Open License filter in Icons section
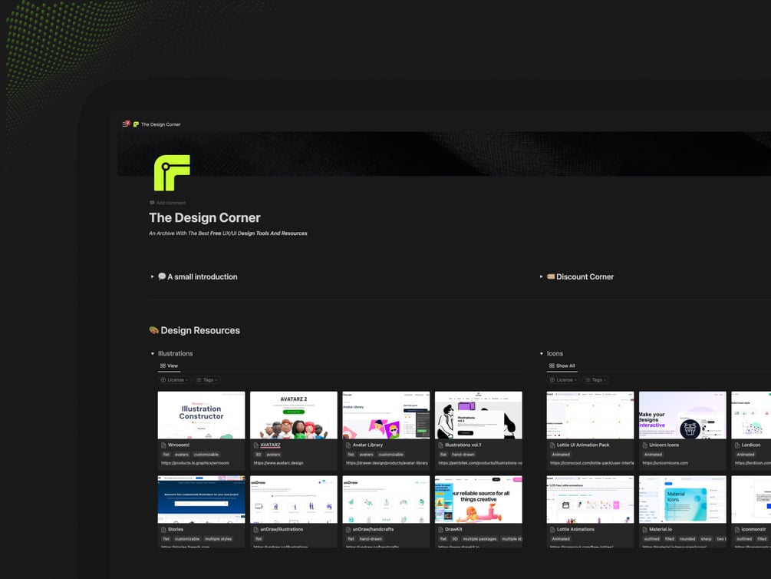Screen dimensions: 771x579 (564, 380)
